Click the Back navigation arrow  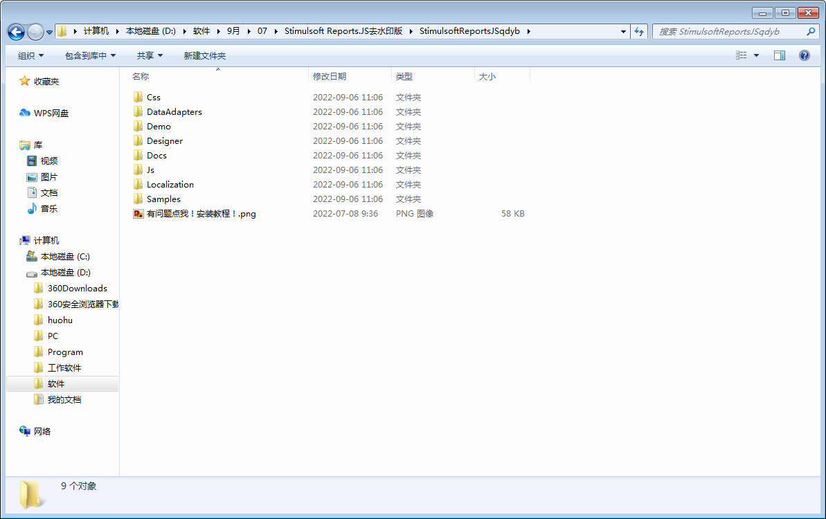pyautogui.click(x=15, y=31)
